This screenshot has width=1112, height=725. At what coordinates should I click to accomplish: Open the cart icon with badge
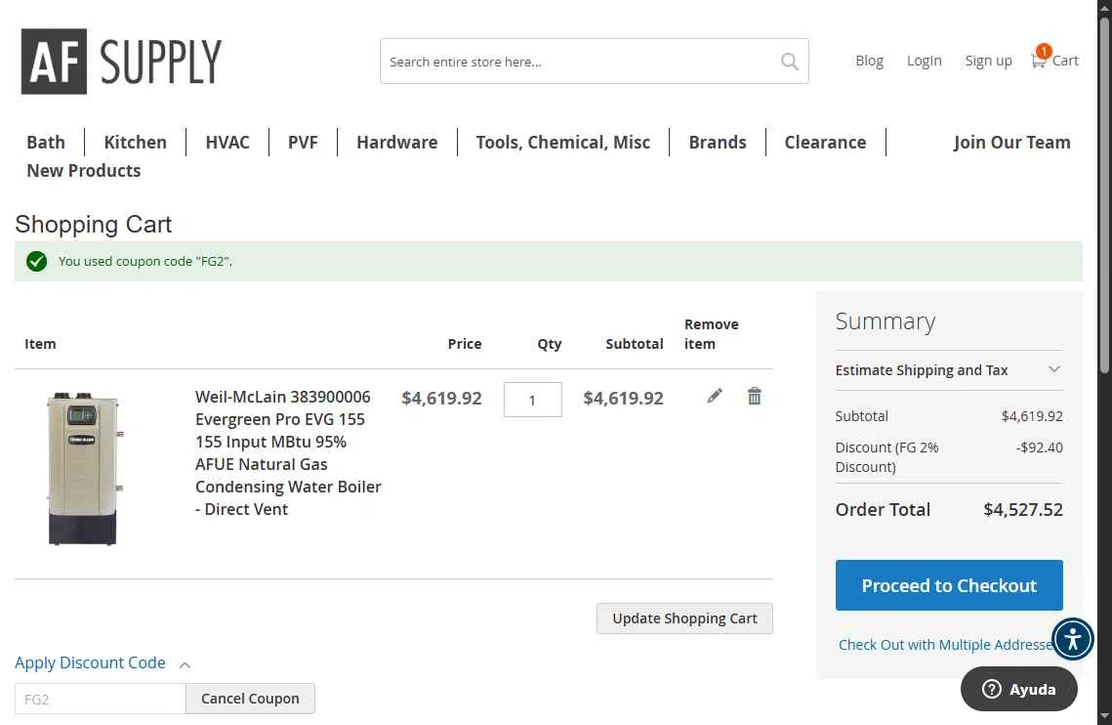point(1053,59)
